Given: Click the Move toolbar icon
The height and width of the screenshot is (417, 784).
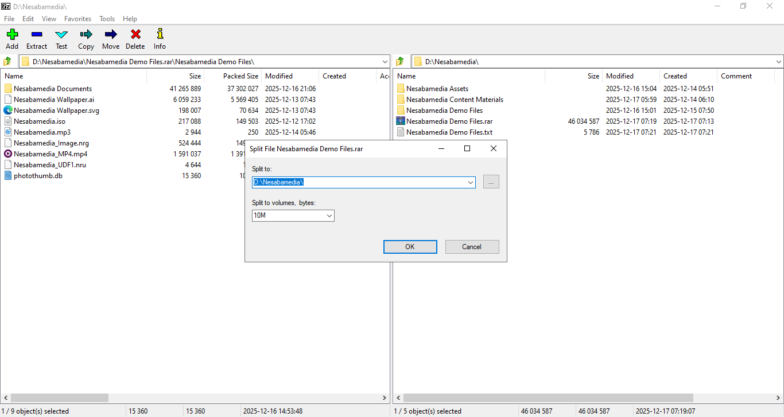Looking at the screenshot, I should click(x=111, y=35).
